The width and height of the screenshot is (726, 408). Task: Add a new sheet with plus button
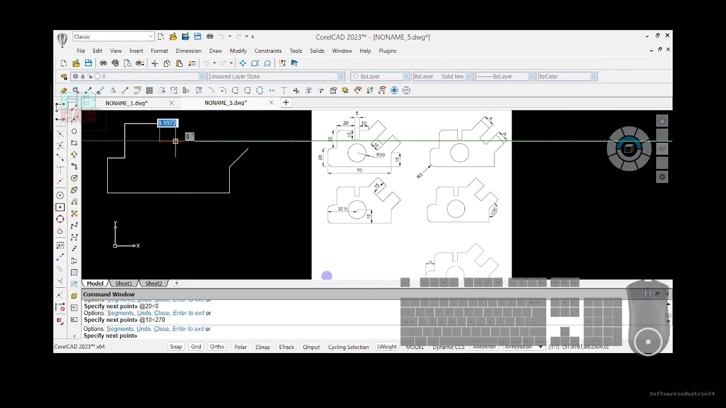[176, 283]
